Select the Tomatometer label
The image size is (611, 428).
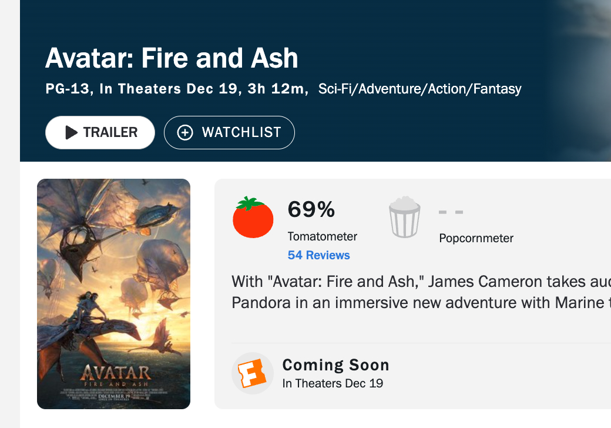point(322,236)
